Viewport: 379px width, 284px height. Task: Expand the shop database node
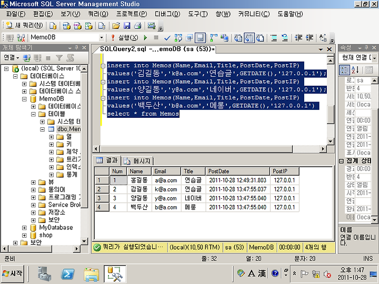[24, 235]
